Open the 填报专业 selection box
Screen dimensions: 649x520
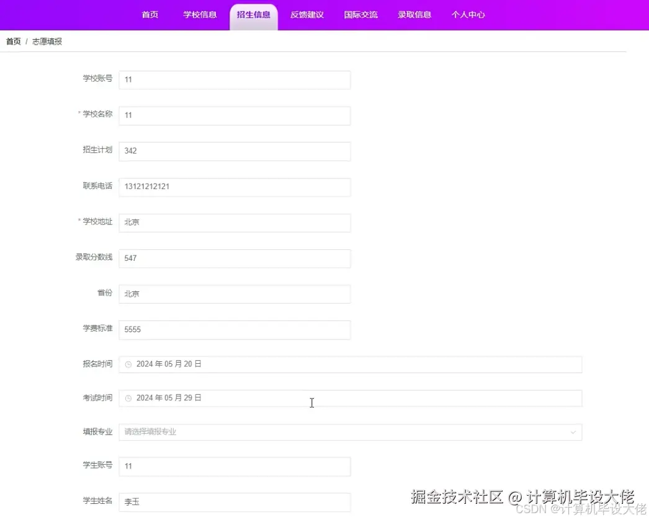pyautogui.click(x=347, y=432)
